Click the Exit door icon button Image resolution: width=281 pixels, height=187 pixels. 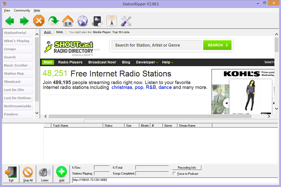11,174
